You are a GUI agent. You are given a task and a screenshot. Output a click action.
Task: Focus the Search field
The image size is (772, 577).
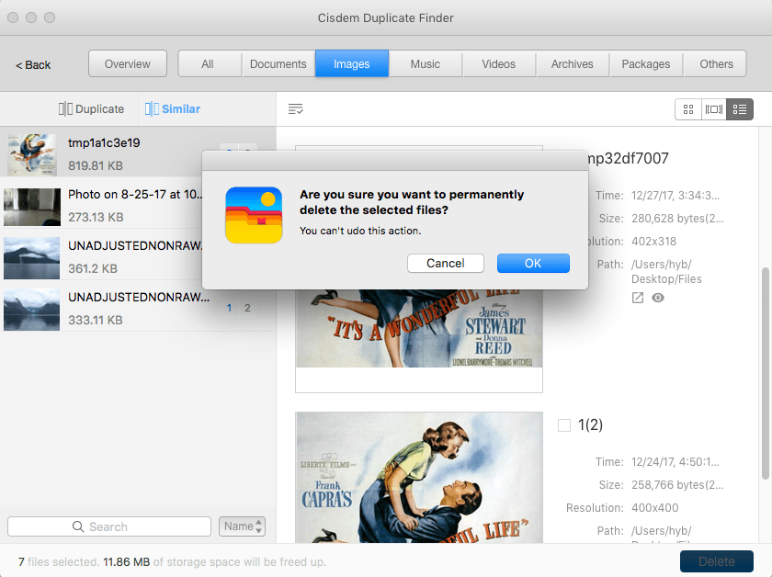pyautogui.click(x=109, y=526)
